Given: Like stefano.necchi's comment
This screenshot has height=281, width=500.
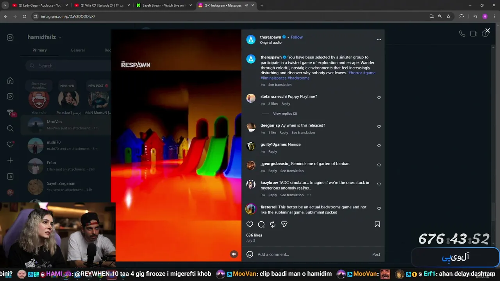Looking at the screenshot, I should tap(379, 98).
